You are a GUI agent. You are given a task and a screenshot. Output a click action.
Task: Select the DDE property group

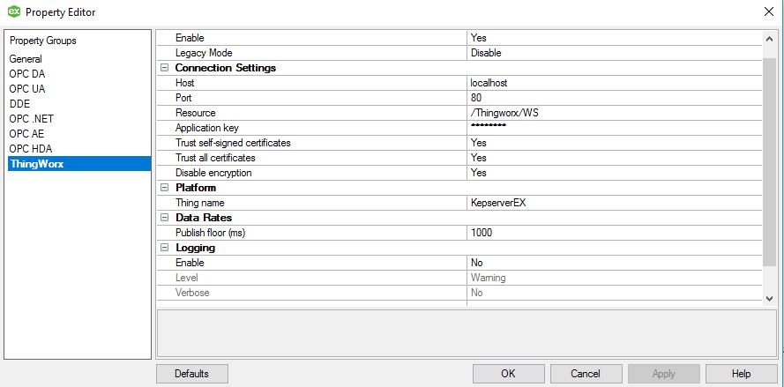click(19, 104)
